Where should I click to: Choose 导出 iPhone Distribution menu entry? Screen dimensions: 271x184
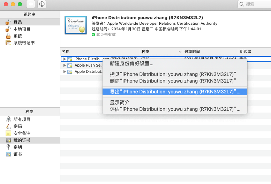175,92
